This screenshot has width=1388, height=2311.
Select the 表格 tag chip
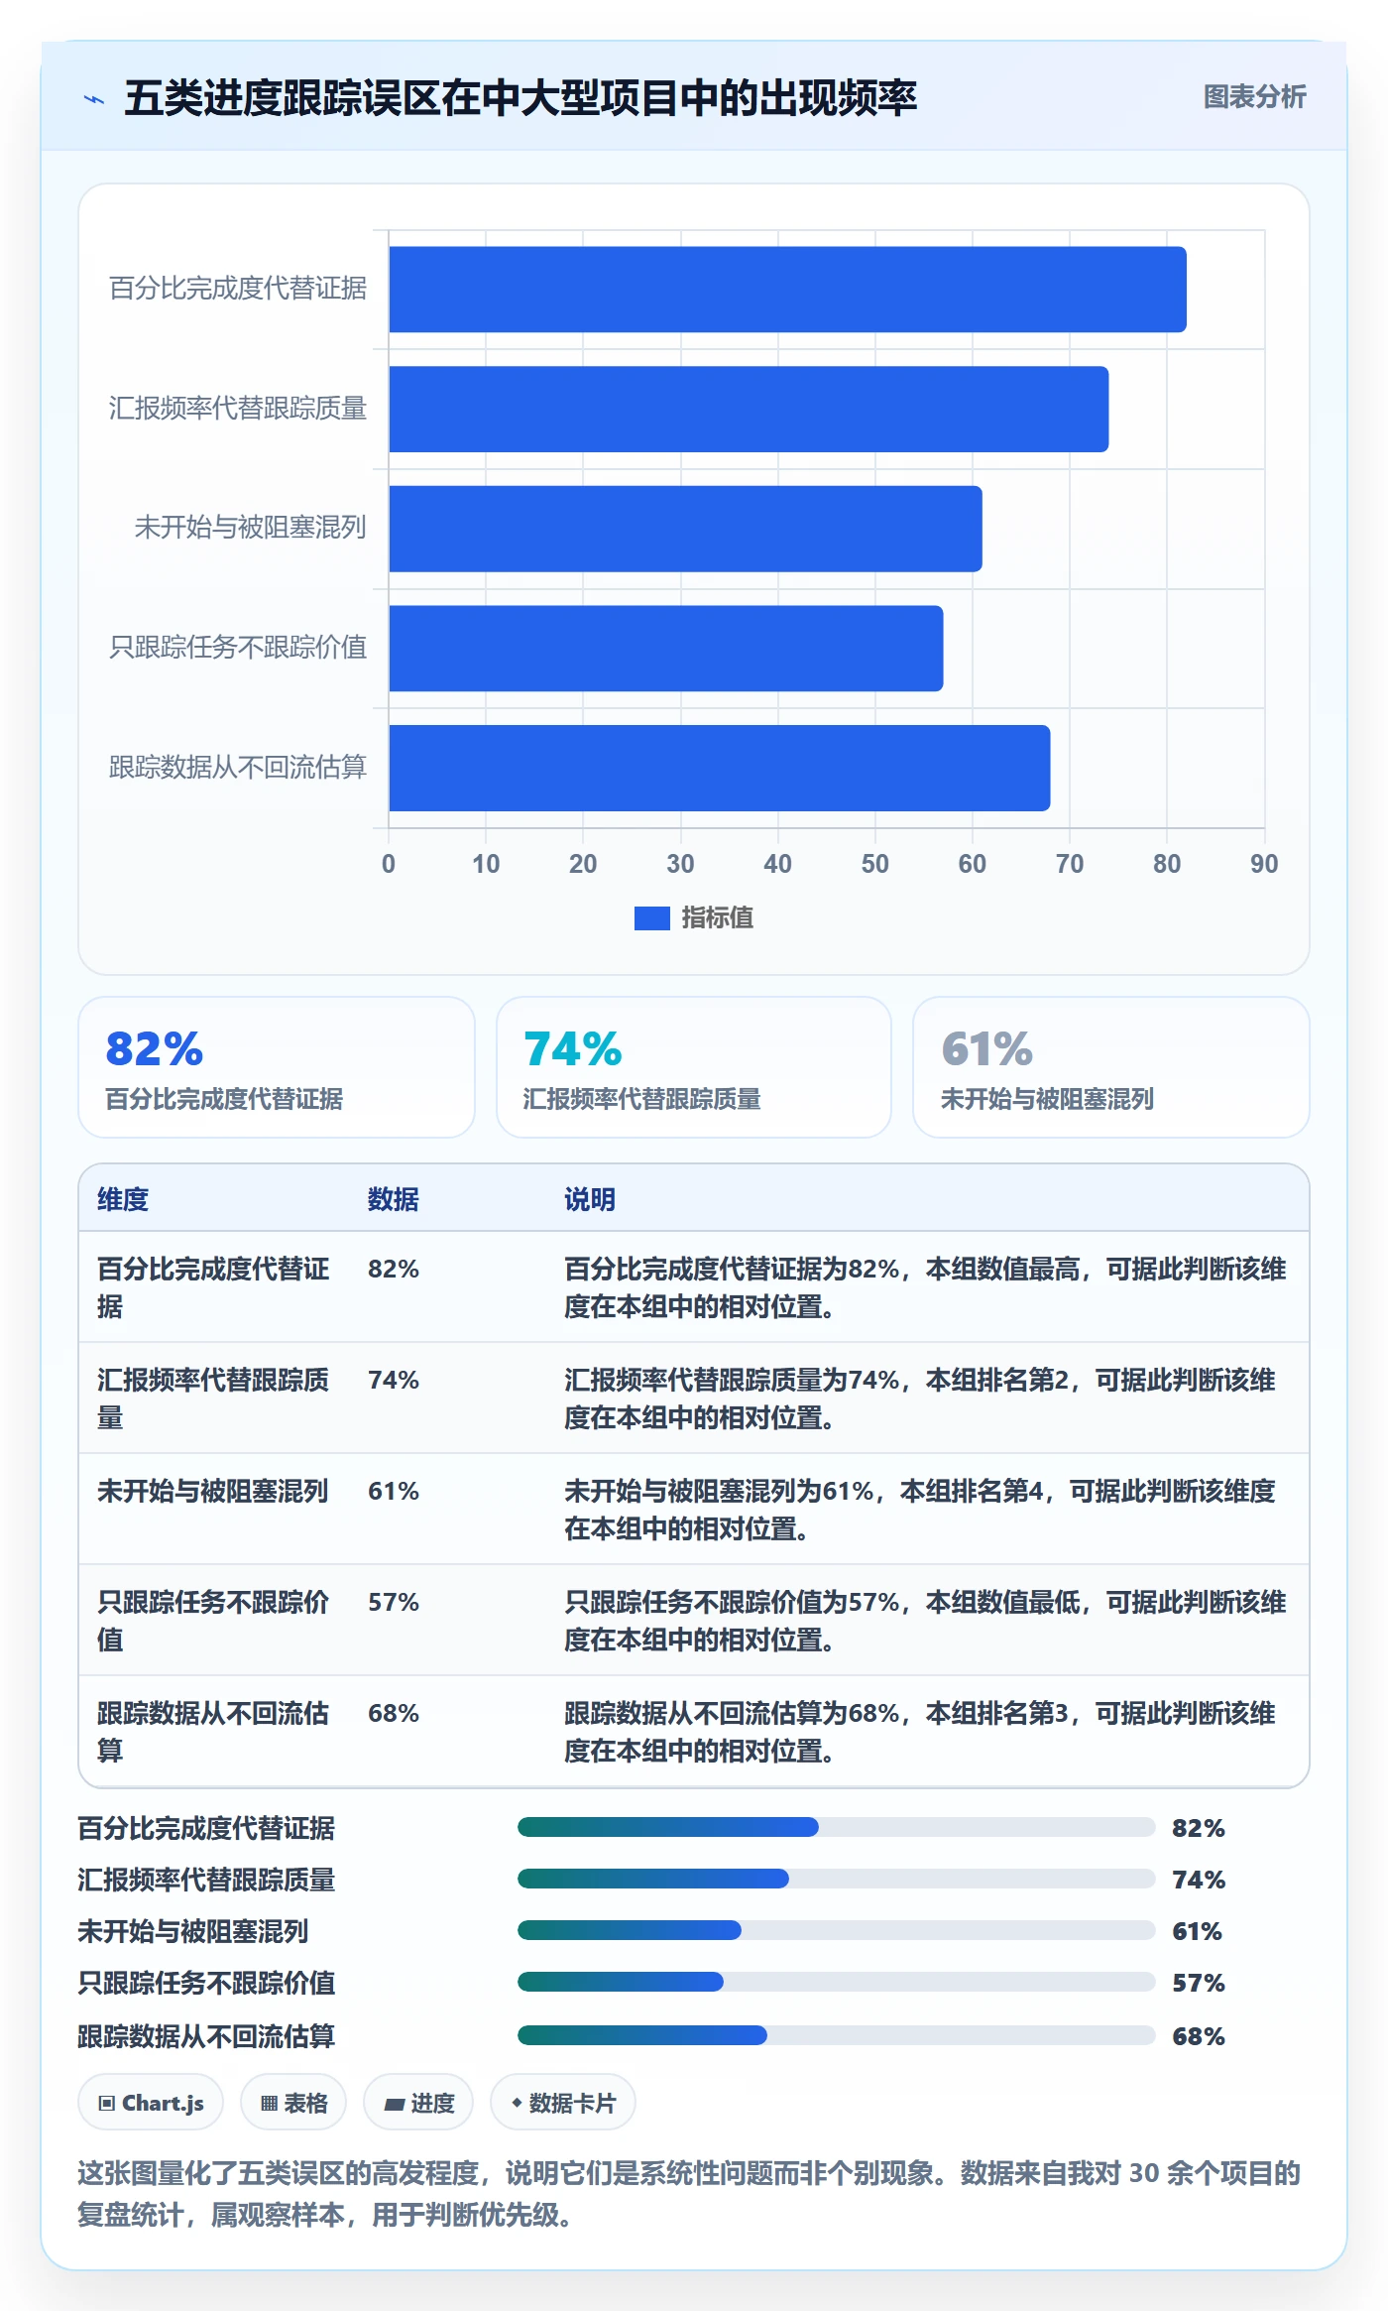pyautogui.click(x=293, y=2103)
